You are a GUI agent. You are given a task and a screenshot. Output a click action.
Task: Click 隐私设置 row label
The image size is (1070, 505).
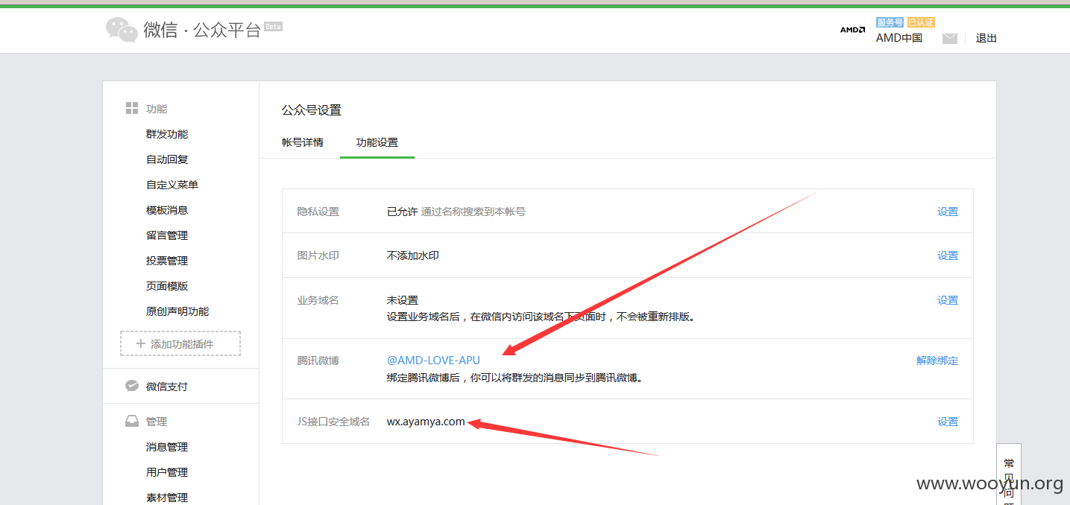coord(318,212)
